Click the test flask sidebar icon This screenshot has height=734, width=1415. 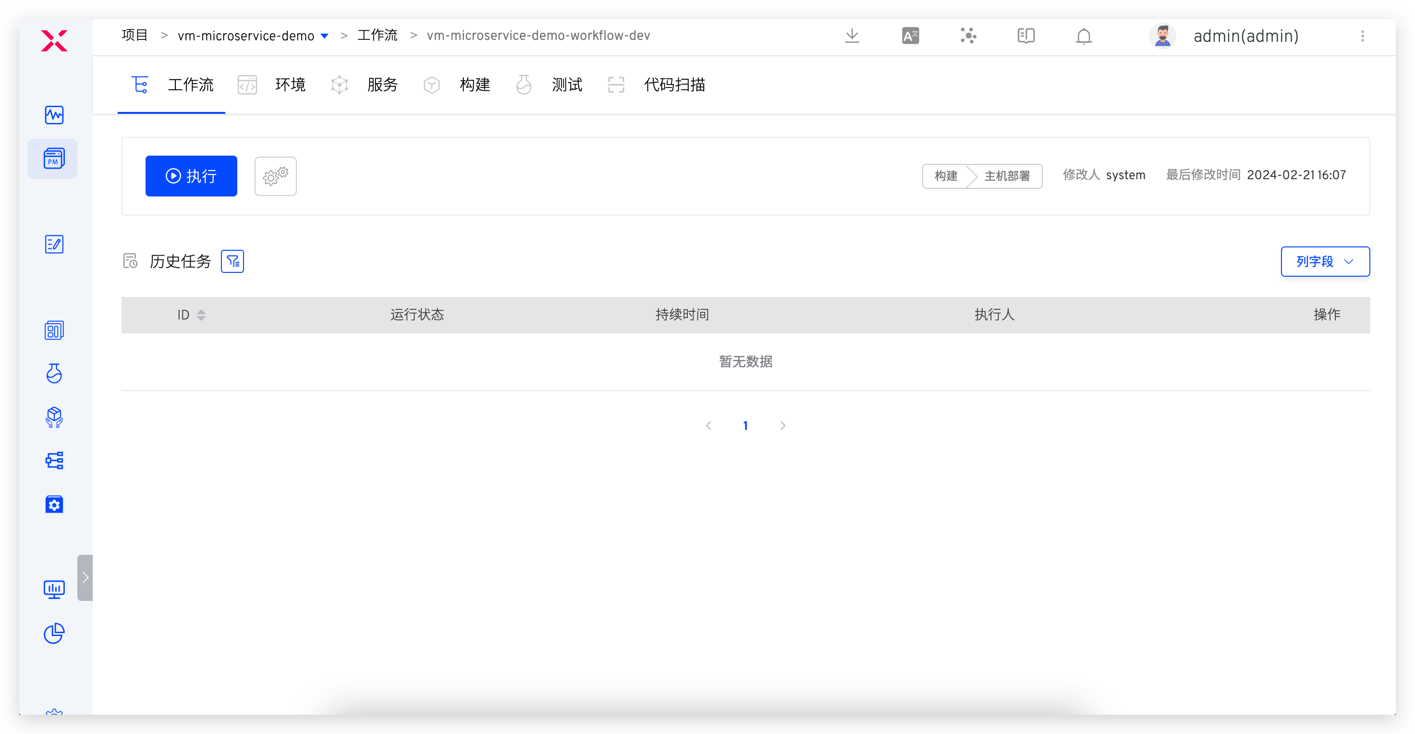point(54,374)
